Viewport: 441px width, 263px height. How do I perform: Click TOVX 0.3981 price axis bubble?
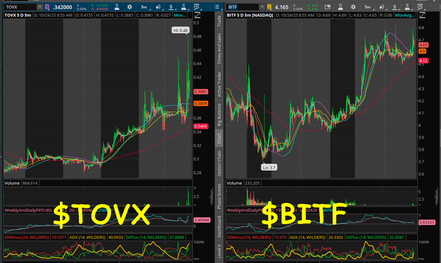201,92
